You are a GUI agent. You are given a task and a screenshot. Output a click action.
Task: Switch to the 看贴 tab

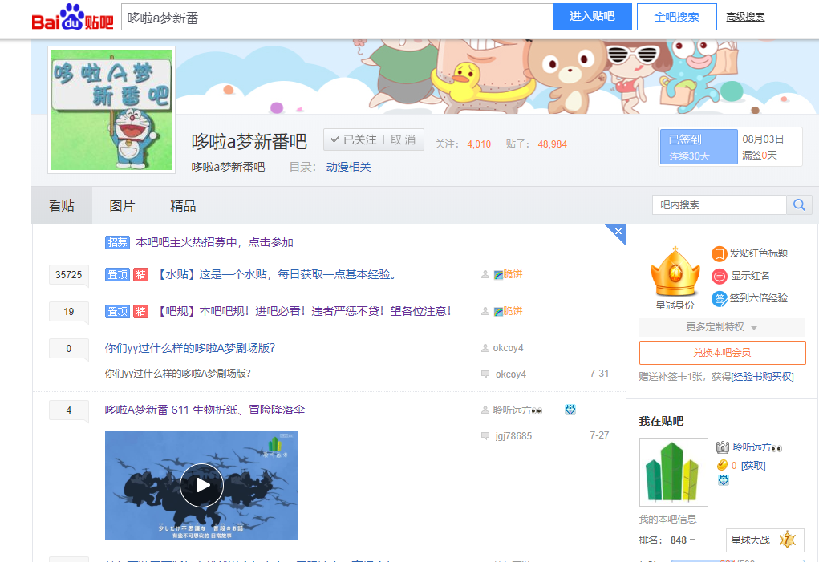tap(62, 205)
